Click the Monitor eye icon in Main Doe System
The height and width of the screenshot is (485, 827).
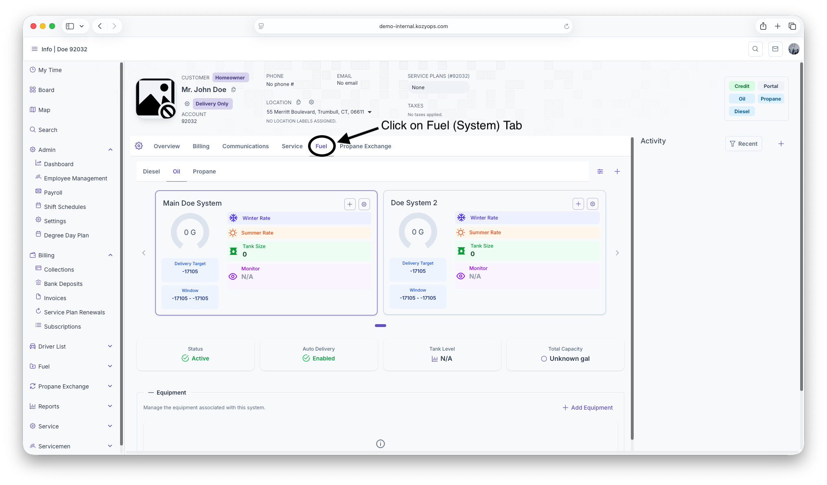click(x=233, y=277)
